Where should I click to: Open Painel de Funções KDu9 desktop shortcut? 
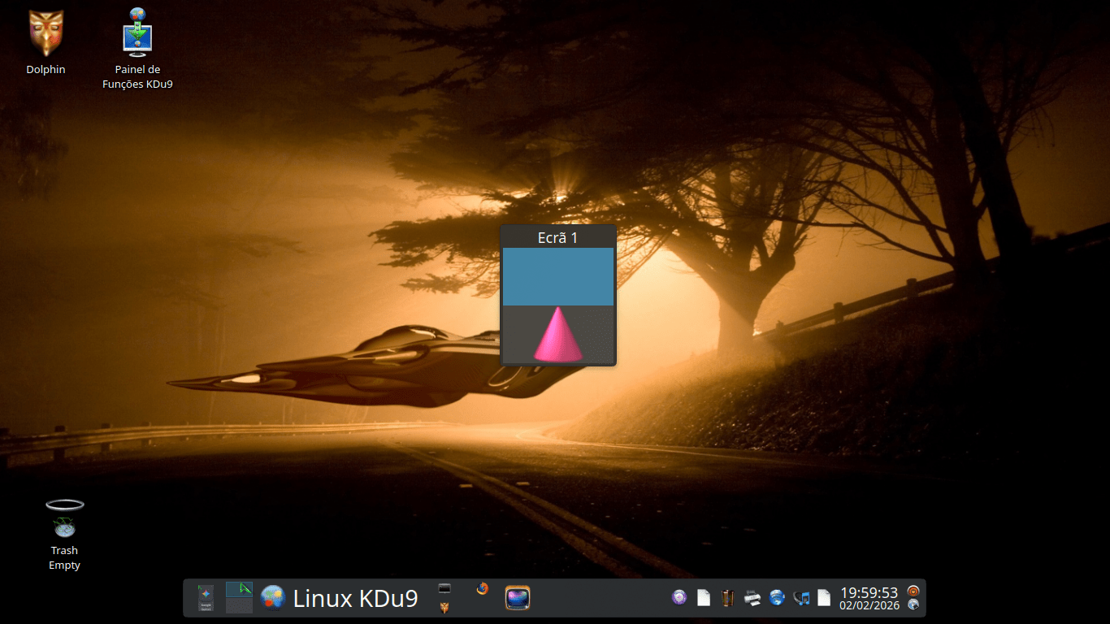pyautogui.click(x=137, y=34)
